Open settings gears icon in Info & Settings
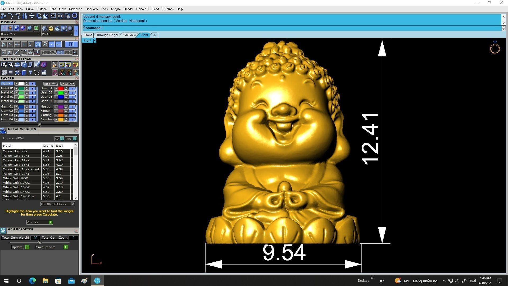The width and height of the screenshot is (508, 286). (4, 65)
